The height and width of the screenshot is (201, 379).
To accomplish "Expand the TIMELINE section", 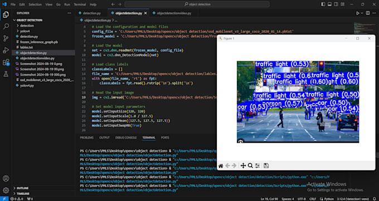I will click(43, 194).
